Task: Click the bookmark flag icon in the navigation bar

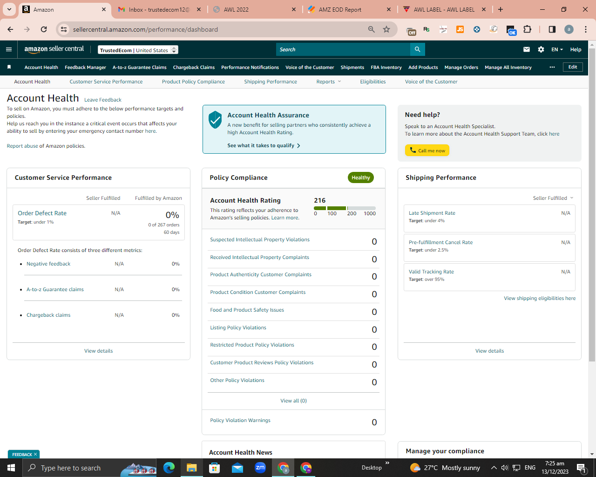Action: (9, 67)
